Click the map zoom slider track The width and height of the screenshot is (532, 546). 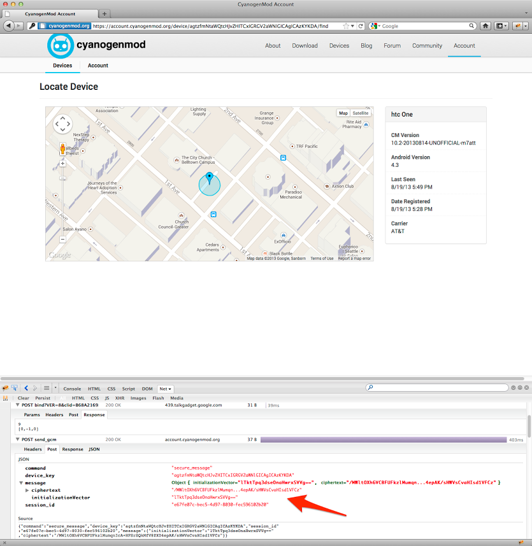pos(62,201)
